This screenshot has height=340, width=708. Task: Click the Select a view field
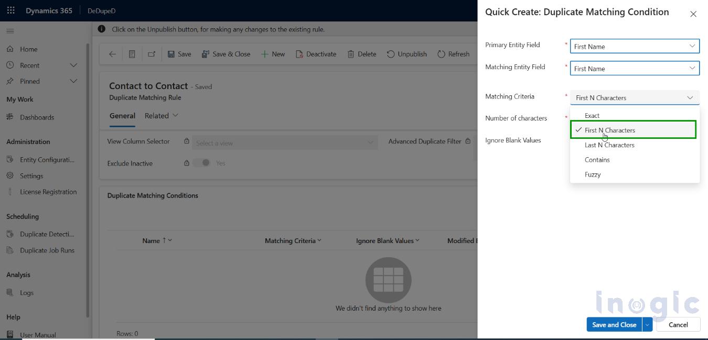(x=283, y=142)
